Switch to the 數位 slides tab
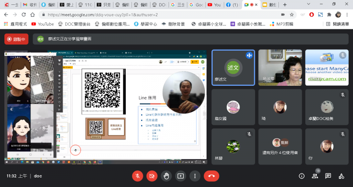Viewport: 353px width, 187px height. tap(270, 4)
